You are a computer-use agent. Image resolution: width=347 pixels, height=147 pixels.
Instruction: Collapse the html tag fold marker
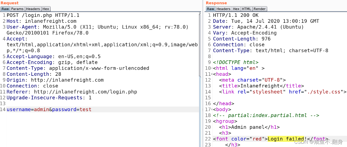[x=212, y=68]
